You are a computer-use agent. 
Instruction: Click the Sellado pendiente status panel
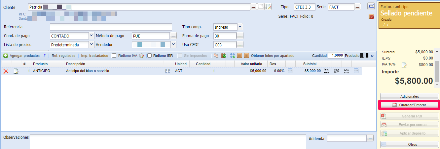[409, 15]
